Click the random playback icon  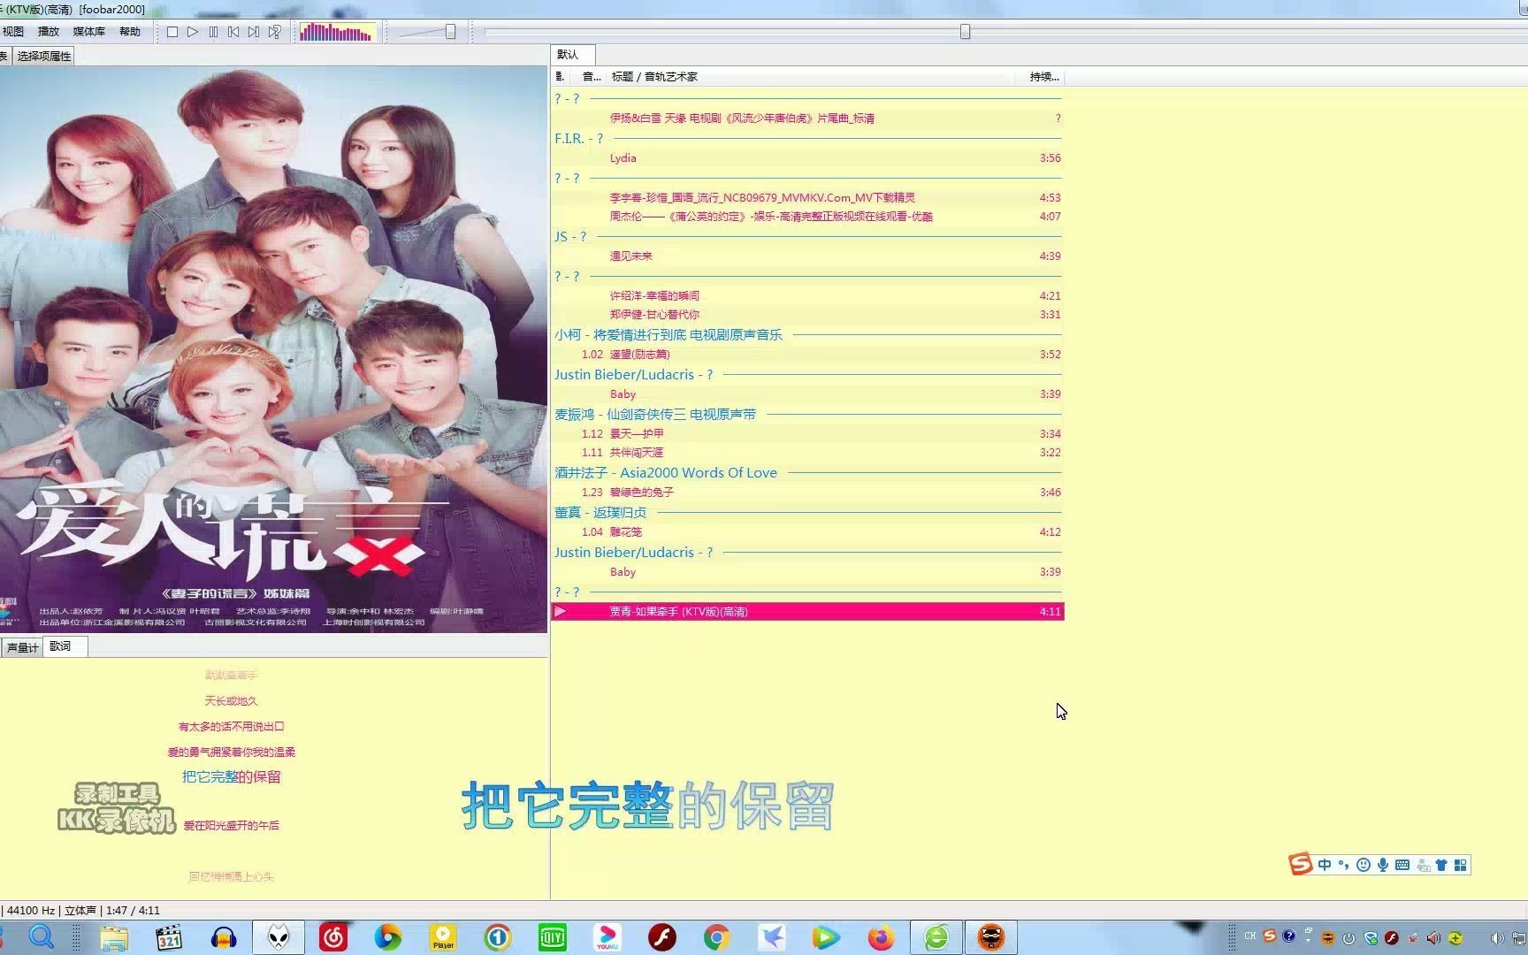coord(275,32)
